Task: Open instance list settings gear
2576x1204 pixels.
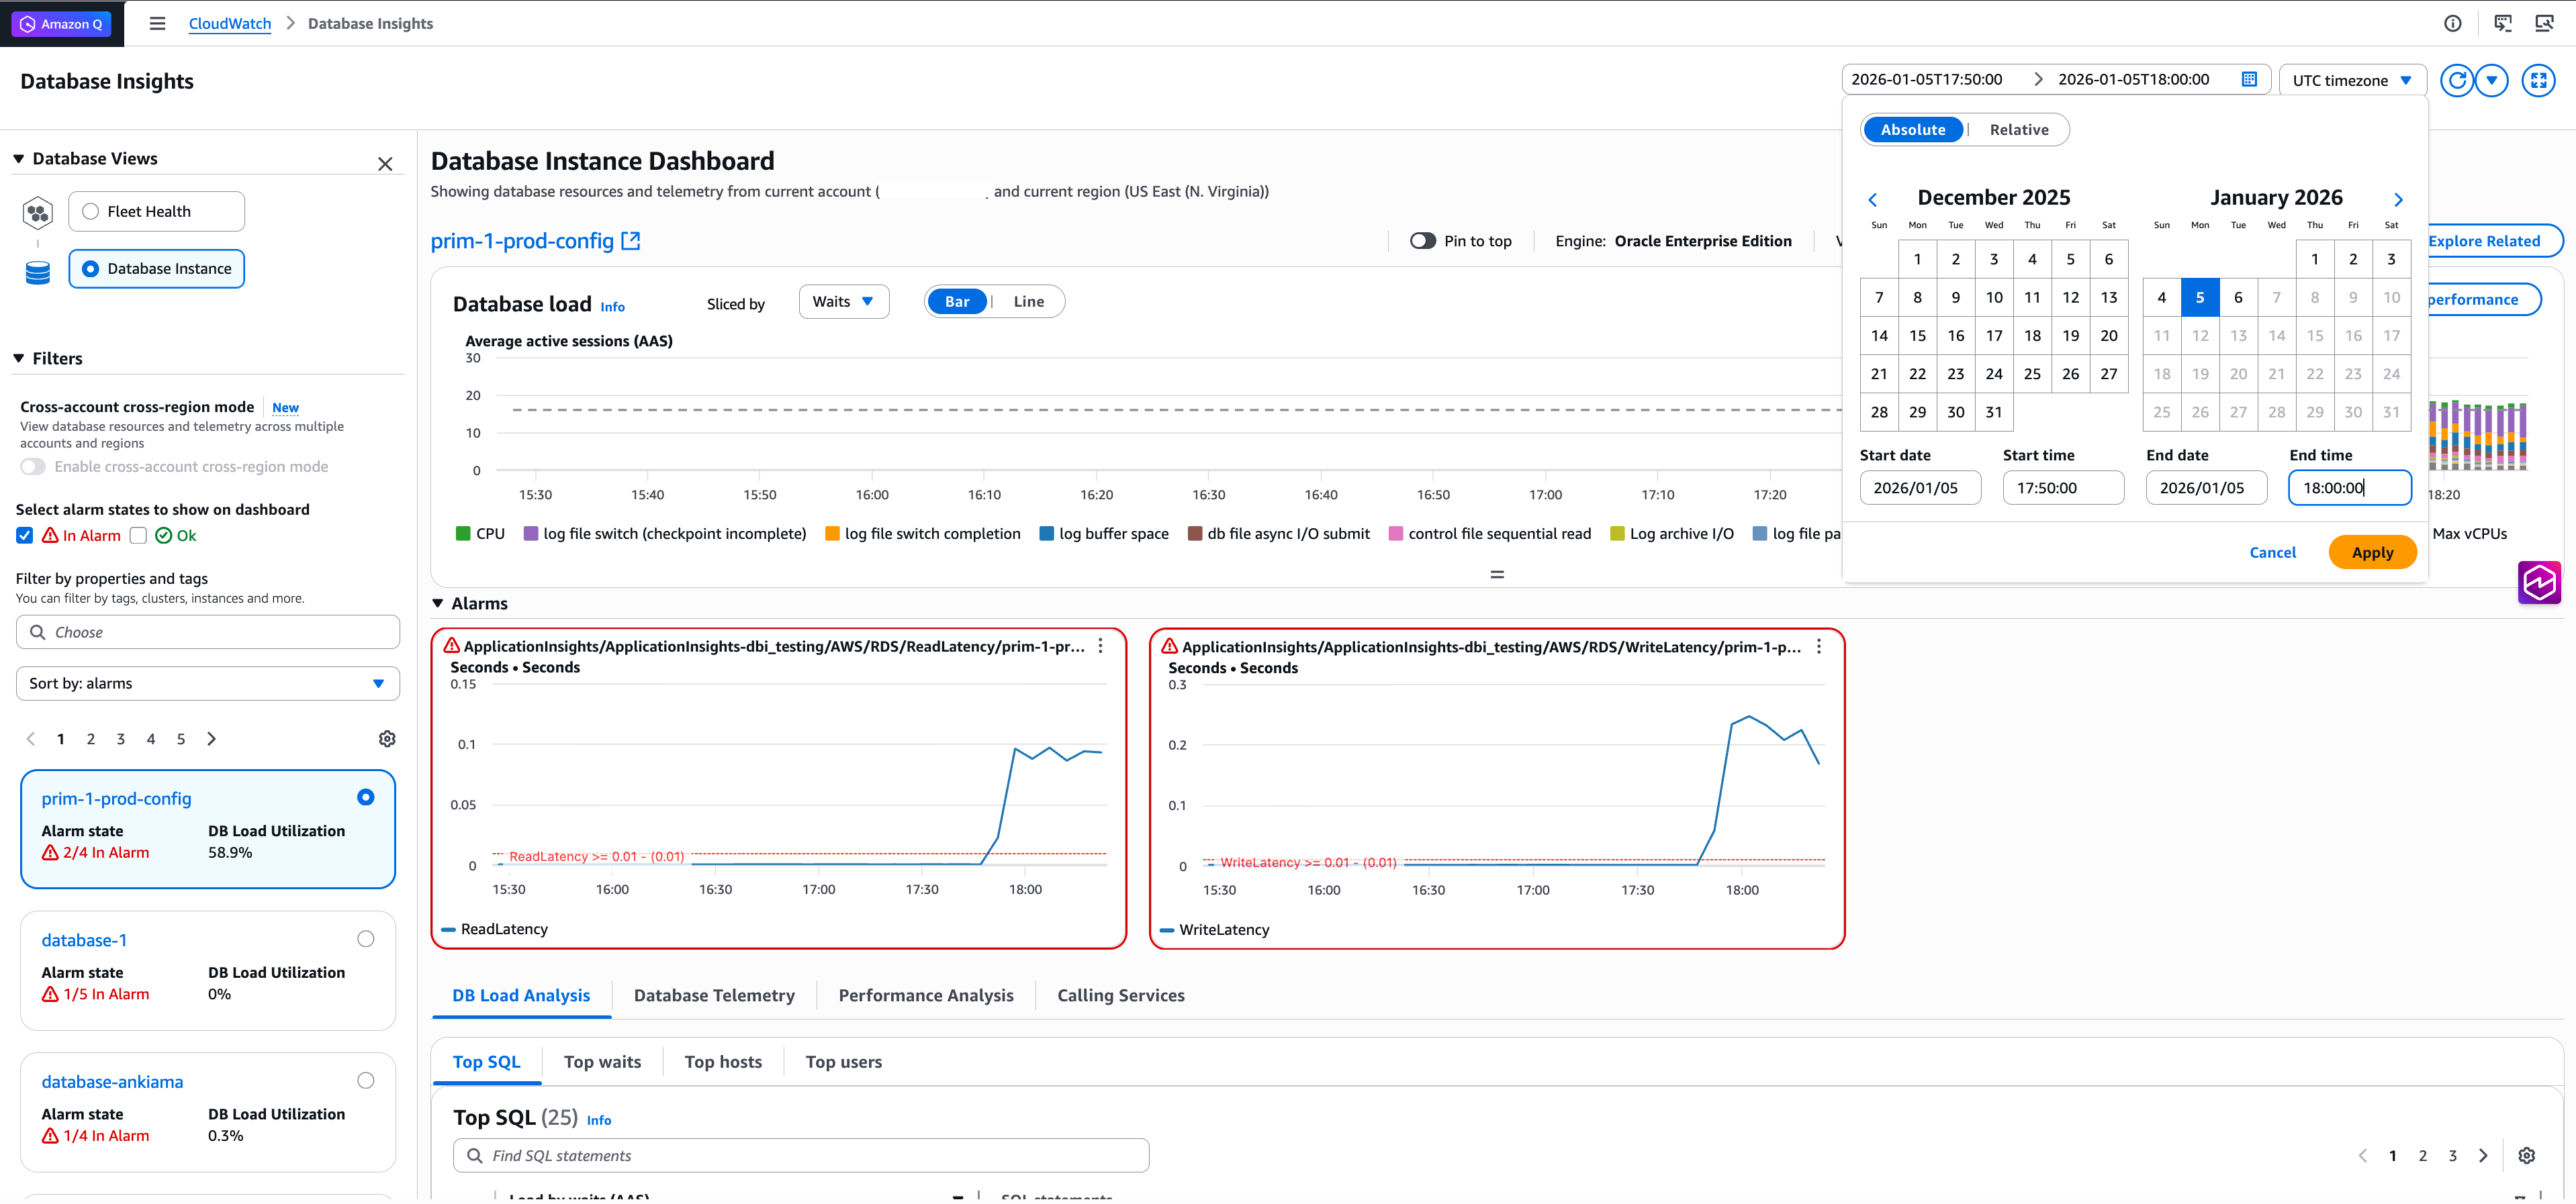Action: point(387,738)
